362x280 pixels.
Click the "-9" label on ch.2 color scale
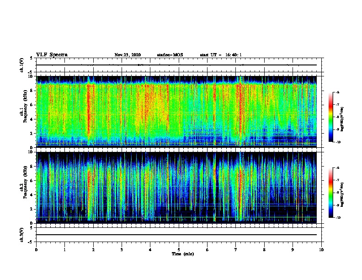coord(337,205)
